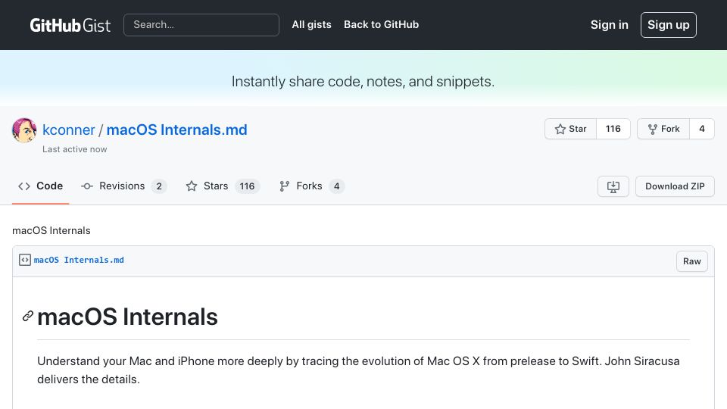Star this gist
Screen dimensions: 727x409
[x=571, y=129]
